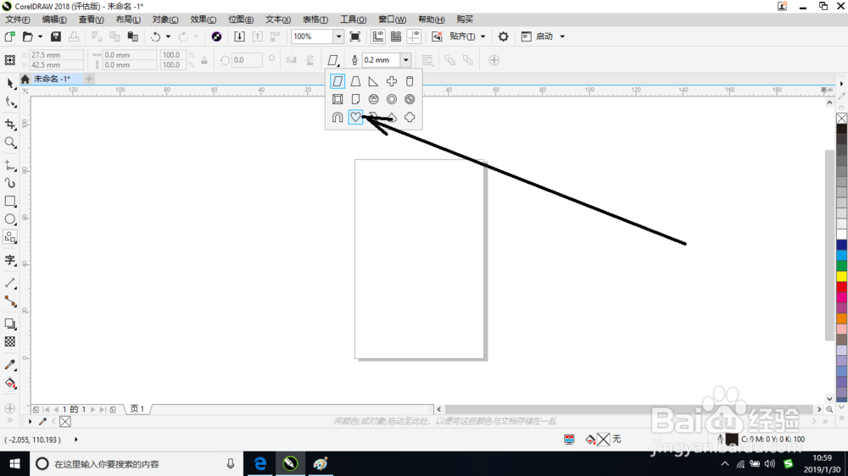The width and height of the screenshot is (848, 476).
Task: Select the Parallel Dimension tool
Action: click(9, 283)
